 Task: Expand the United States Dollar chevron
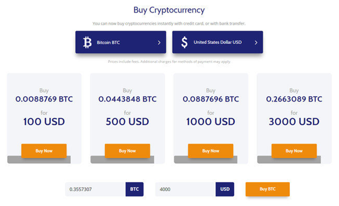tap(256, 43)
